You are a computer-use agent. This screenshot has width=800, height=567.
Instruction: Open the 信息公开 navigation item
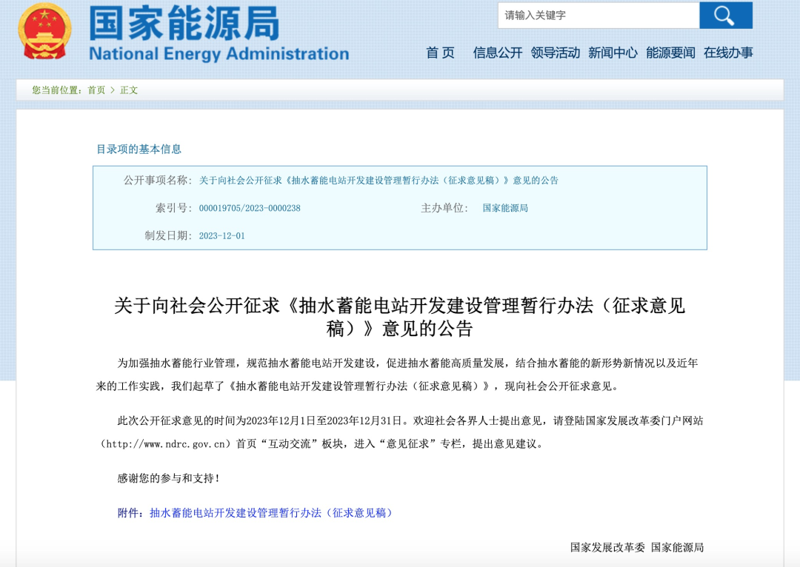498,53
